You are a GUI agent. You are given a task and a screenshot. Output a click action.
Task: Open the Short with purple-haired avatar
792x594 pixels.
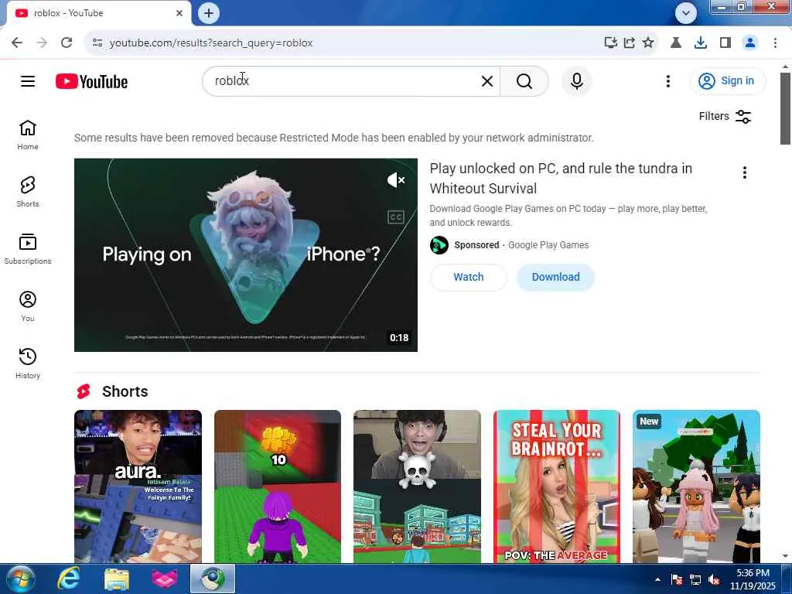[x=278, y=486]
